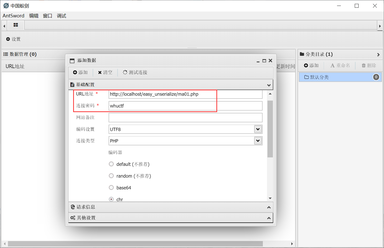
Task: Open the 连接类型 PHP dropdown
Action: [258, 141]
